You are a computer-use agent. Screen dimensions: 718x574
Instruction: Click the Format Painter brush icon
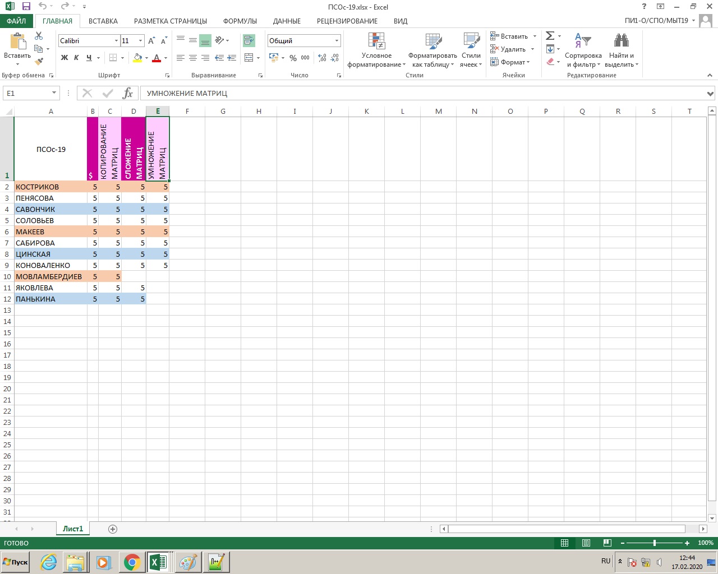[39, 62]
